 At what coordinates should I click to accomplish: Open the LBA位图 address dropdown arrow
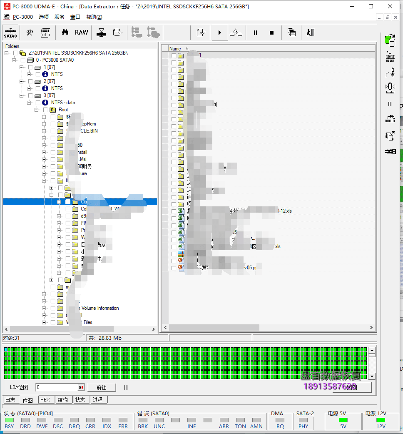pos(81,387)
